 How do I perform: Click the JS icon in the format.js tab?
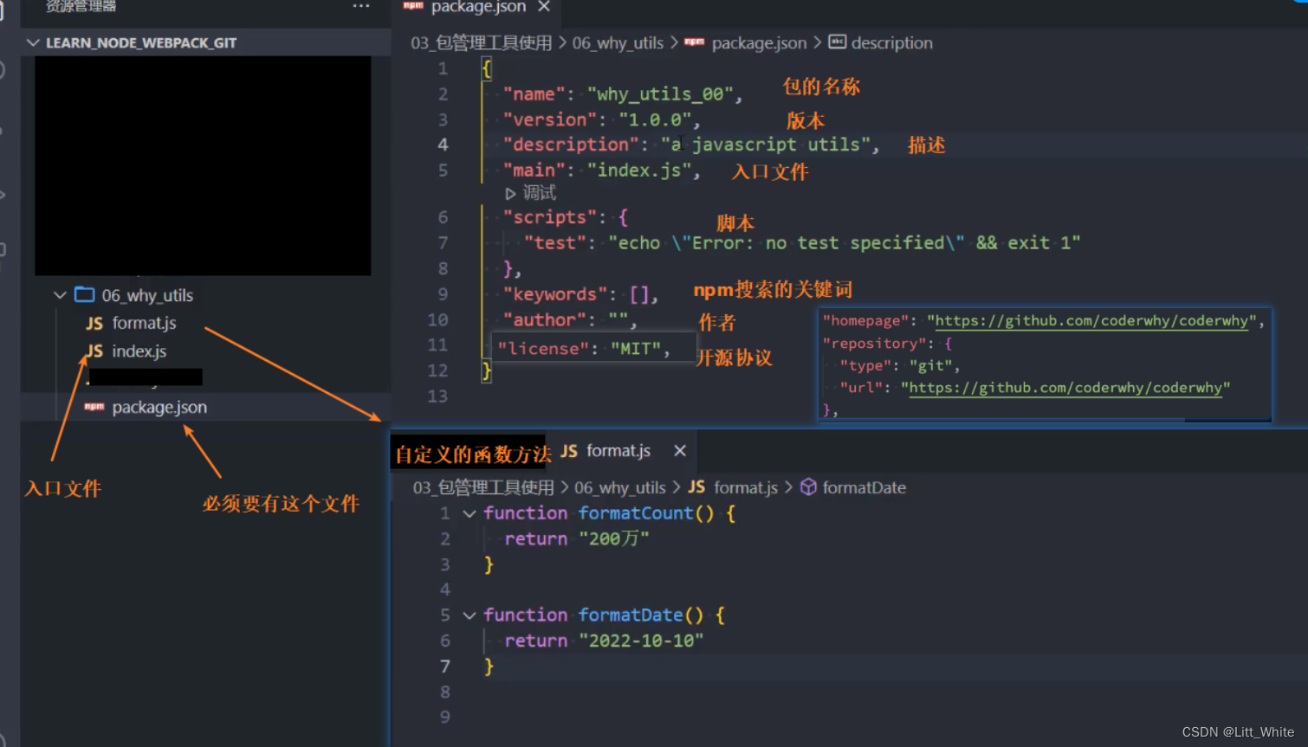click(x=569, y=451)
